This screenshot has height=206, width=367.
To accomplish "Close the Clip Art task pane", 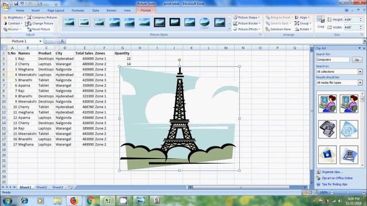I will 364,48.
